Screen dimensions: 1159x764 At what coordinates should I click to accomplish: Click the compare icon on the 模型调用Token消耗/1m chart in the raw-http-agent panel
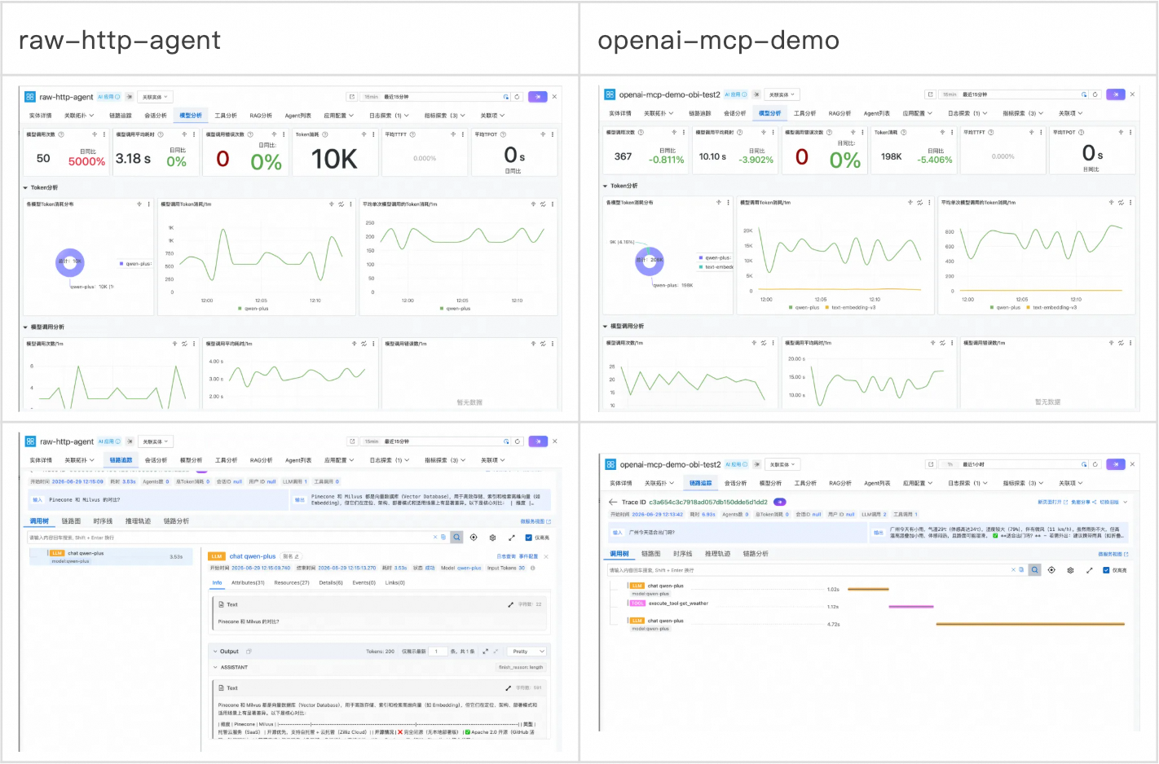(x=341, y=204)
